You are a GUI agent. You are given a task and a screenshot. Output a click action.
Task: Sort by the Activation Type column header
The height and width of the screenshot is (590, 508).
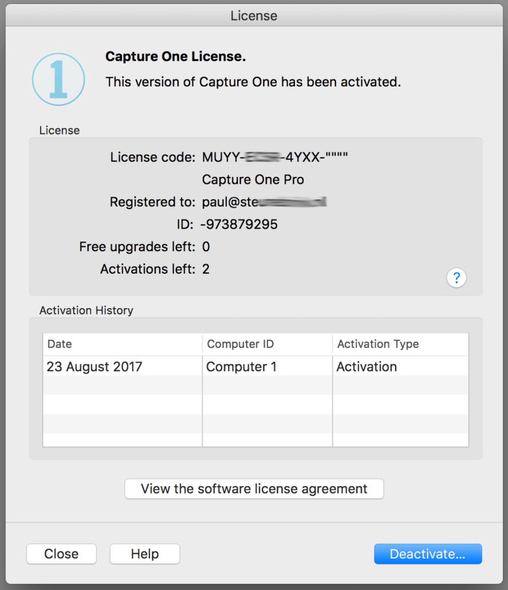377,344
